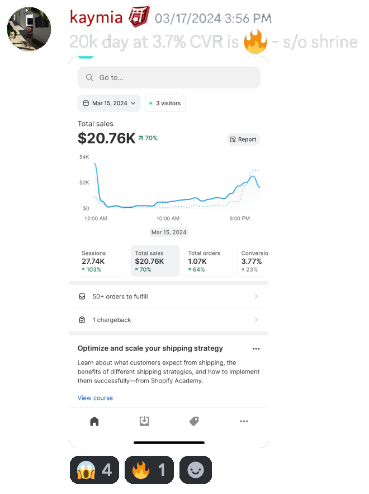Image resolution: width=369 pixels, height=494 pixels.
Task: Open the More tab with three dots
Action: pos(244,421)
